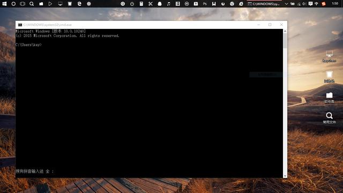Launch the scissors snipping tool icon

[x=151, y=4]
